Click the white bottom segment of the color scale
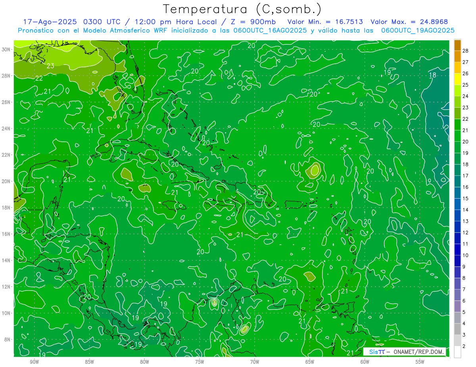 coord(457,352)
